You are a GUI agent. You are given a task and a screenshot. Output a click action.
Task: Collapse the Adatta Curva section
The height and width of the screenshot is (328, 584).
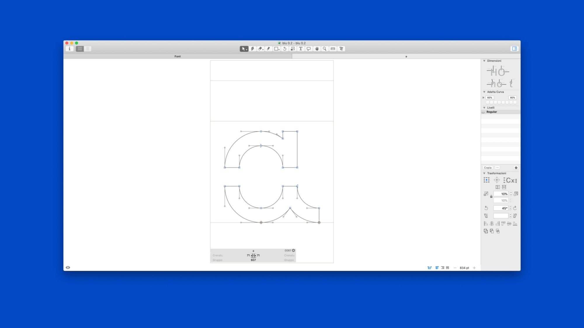484,92
